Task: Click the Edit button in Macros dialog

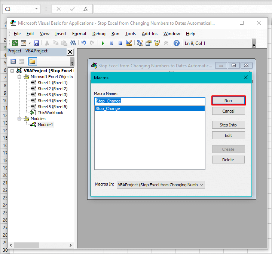Action: pyautogui.click(x=229, y=135)
